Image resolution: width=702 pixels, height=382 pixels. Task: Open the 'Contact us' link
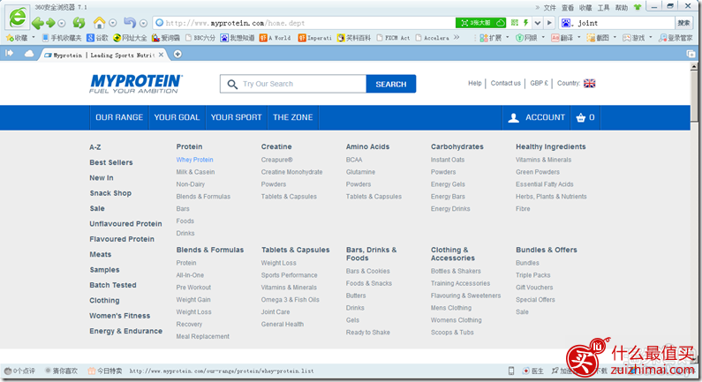[505, 83]
